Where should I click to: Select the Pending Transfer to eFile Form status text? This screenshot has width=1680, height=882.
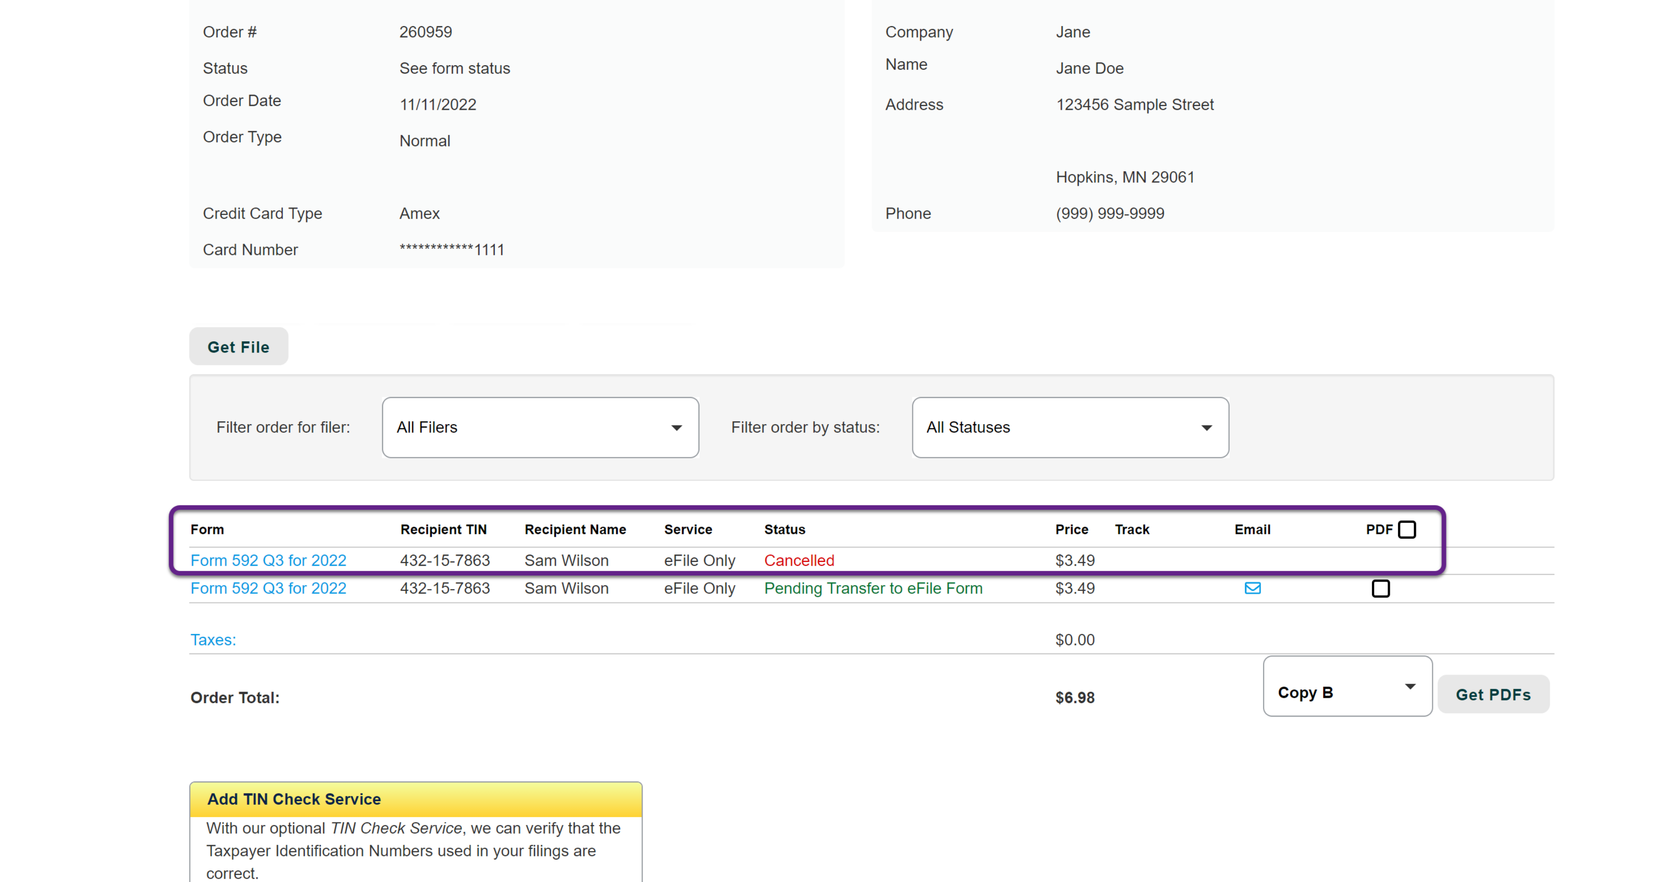click(x=873, y=588)
